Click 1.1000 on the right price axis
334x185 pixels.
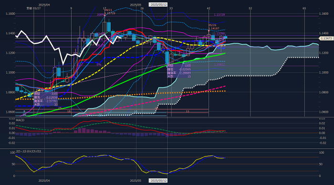pyautogui.click(x=324, y=72)
